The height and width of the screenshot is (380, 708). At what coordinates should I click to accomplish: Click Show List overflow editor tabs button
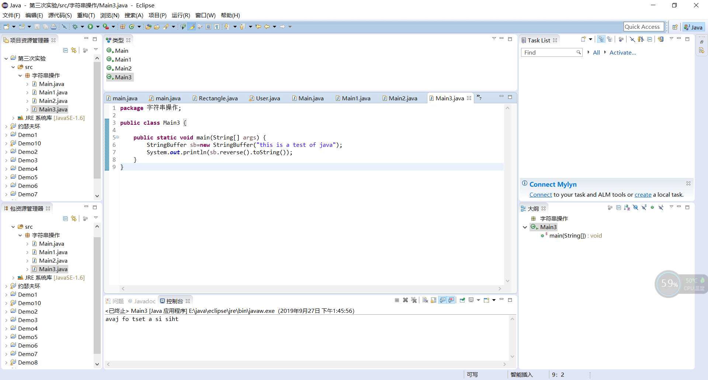(479, 97)
